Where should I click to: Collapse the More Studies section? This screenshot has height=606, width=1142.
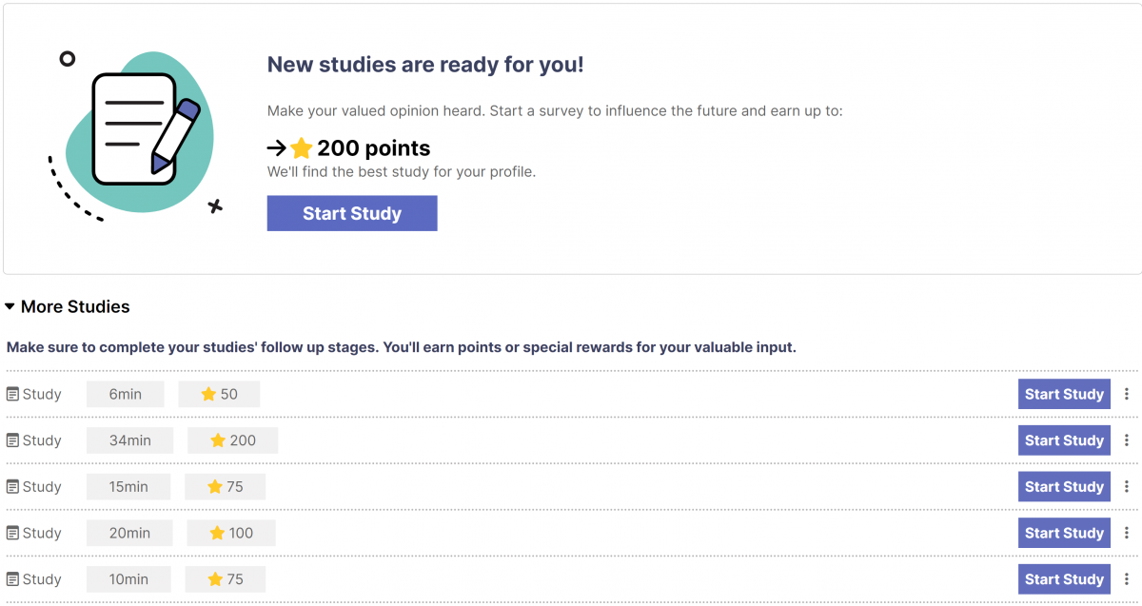coord(10,306)
